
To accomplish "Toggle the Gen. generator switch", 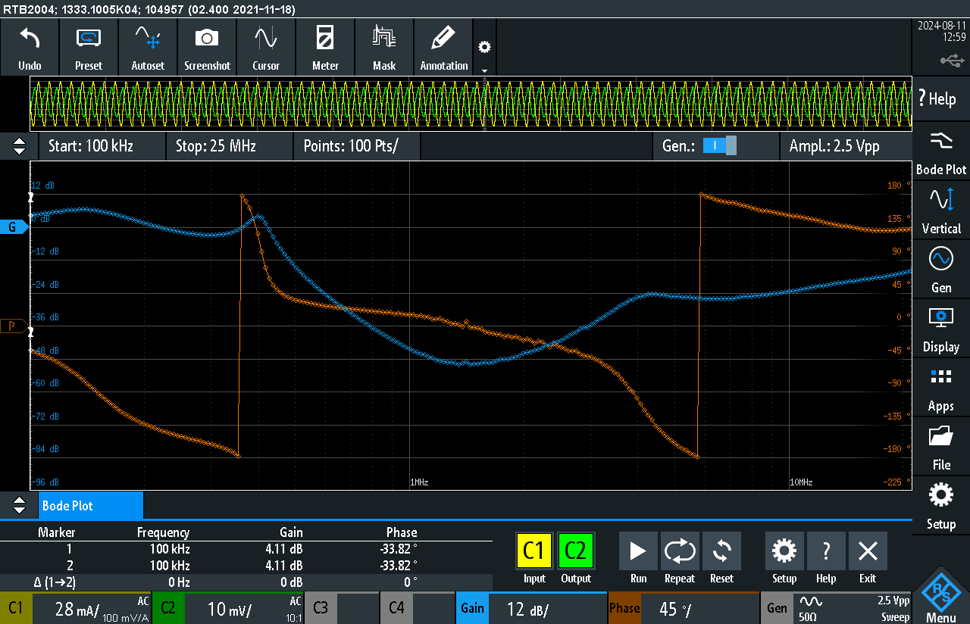I will (719, 146).
